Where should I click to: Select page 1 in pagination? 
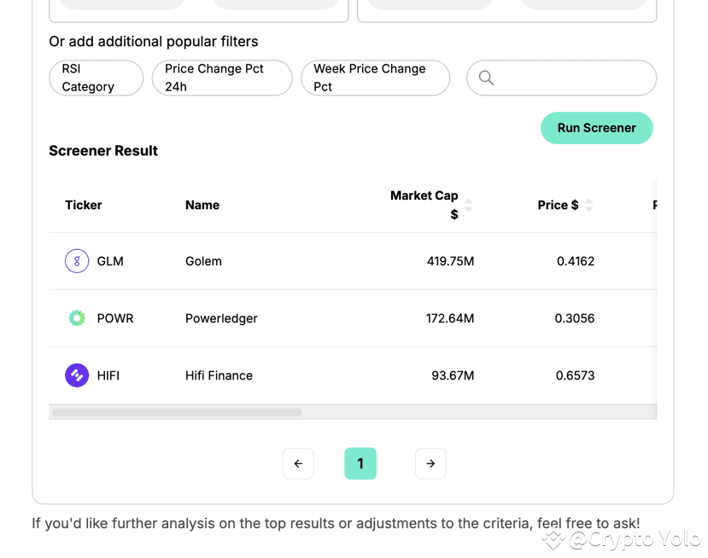click(360, 463)
